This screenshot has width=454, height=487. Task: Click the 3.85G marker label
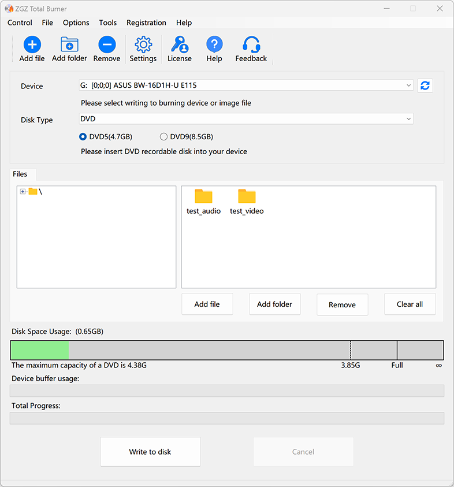pos(350,365)
